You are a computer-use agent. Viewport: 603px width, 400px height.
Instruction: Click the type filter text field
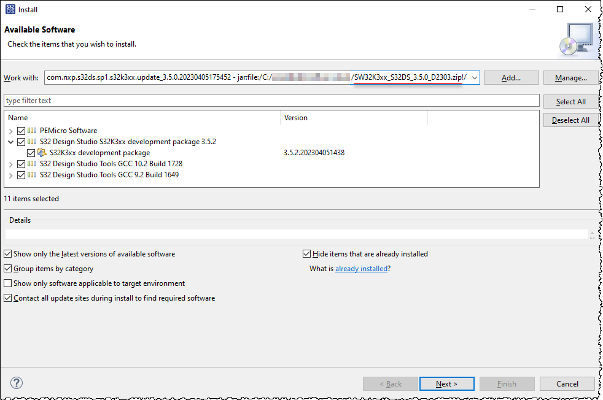pos(271,101)
